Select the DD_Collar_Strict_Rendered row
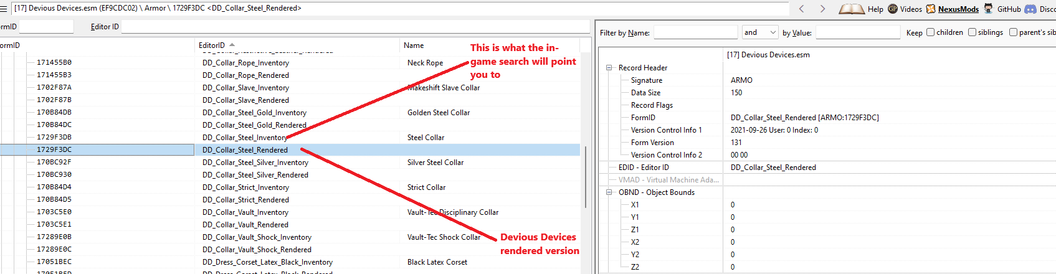This screenshot has height=274, width=1056. tap(290, 200)
